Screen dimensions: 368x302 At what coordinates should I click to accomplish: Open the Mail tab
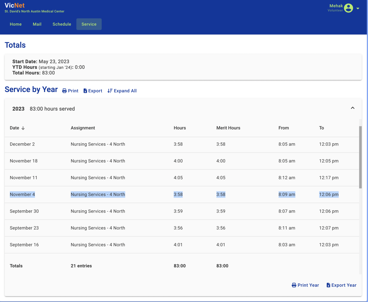(37, 24)
